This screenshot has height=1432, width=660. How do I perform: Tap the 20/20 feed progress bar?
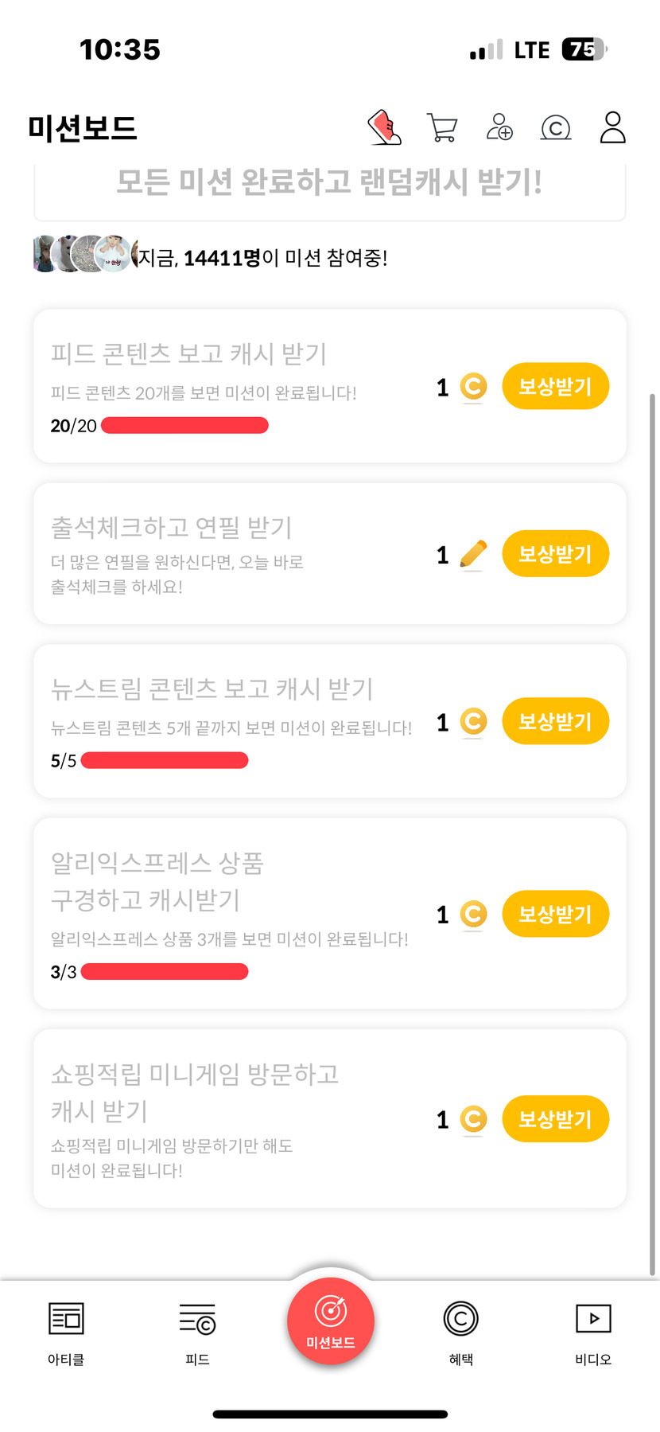(x=184, y=426)
